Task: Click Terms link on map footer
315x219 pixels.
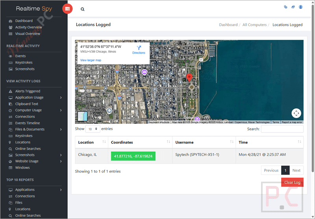Action: tap(275, 122)
